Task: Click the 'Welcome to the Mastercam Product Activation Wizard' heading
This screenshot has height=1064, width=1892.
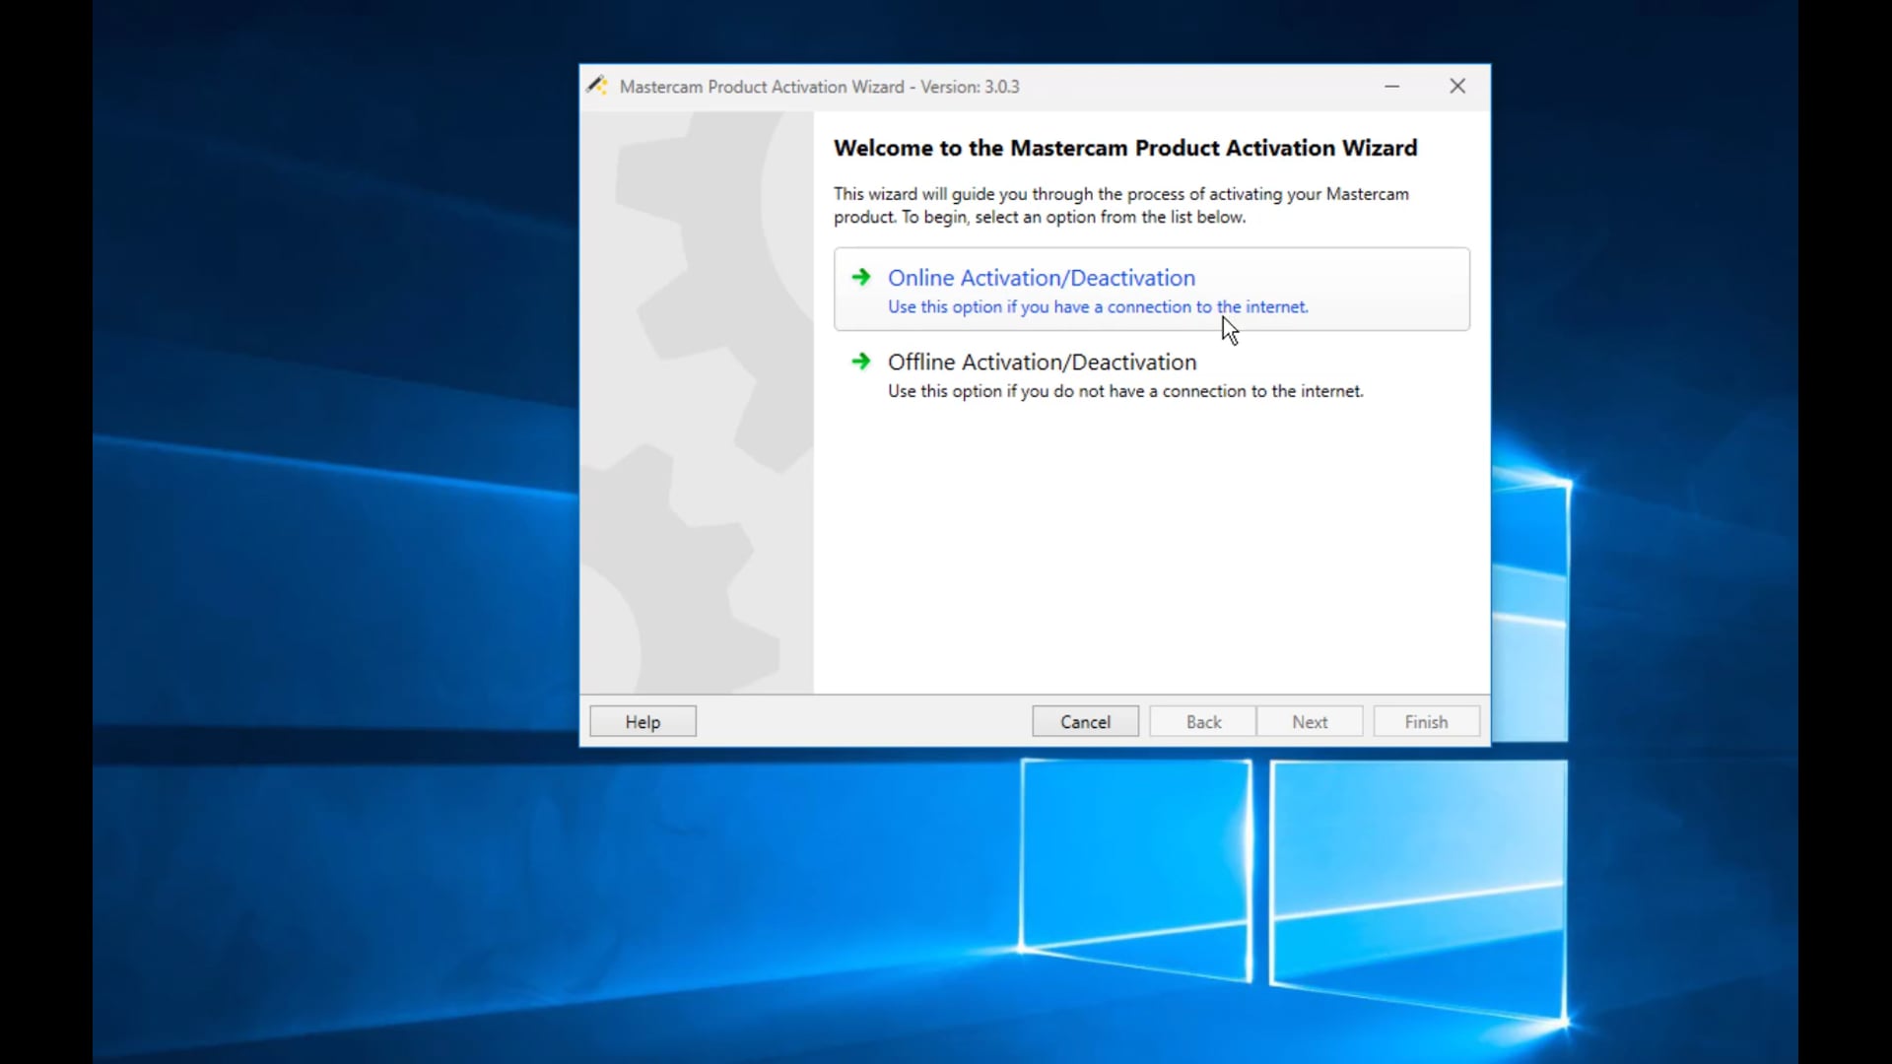Action: coord(1125,148)
